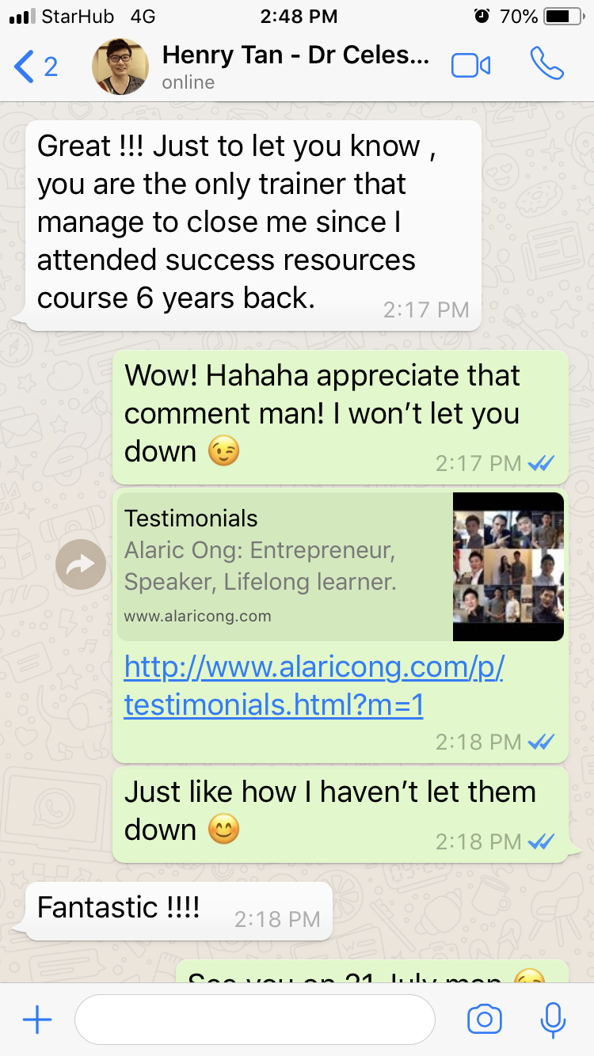Start a video call with Henry Tan
The image size is (594, 1056).
click(x=470, y=66)
